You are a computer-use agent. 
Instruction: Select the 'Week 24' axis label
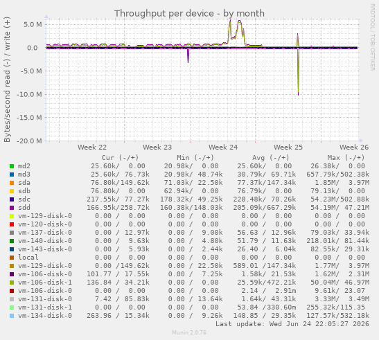tap(223, 147)
